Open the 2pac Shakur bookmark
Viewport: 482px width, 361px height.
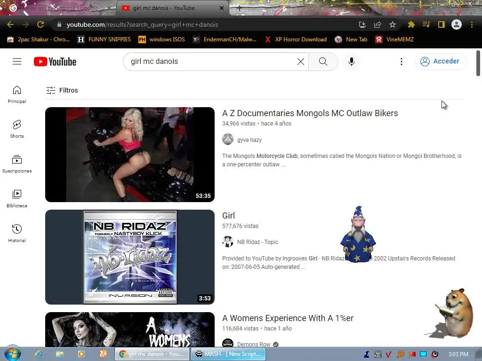tap(39, 39)
